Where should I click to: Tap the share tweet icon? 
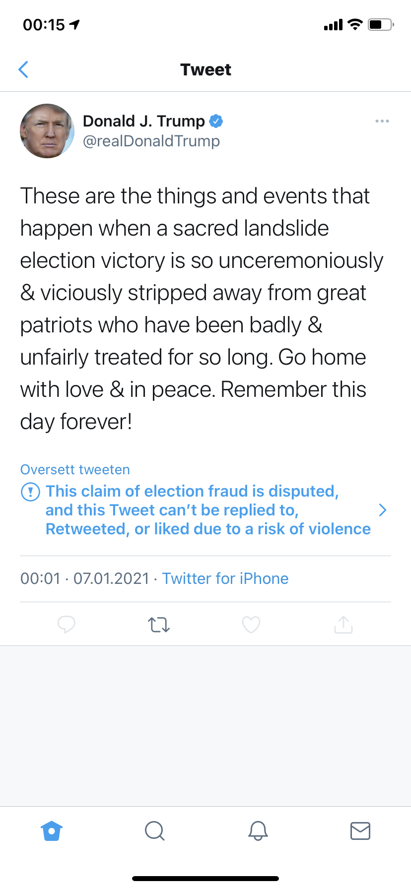[x=343, y=625]
